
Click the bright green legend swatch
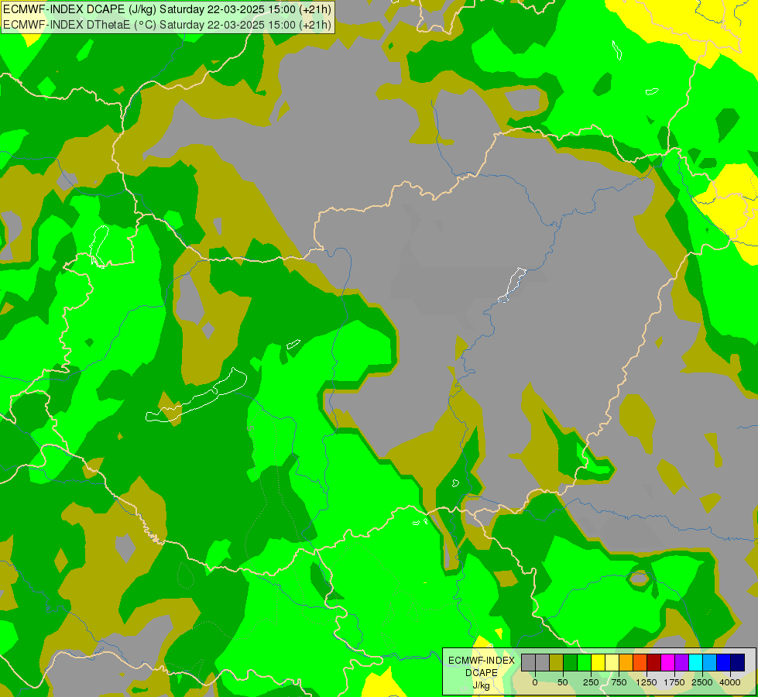(x=584, y=662)
